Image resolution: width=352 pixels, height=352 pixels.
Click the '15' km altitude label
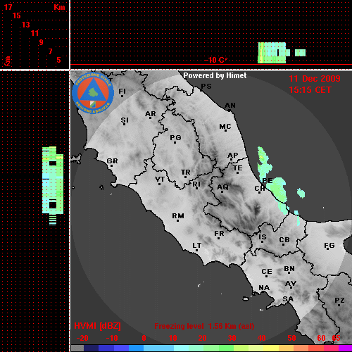tap(17, 15)
